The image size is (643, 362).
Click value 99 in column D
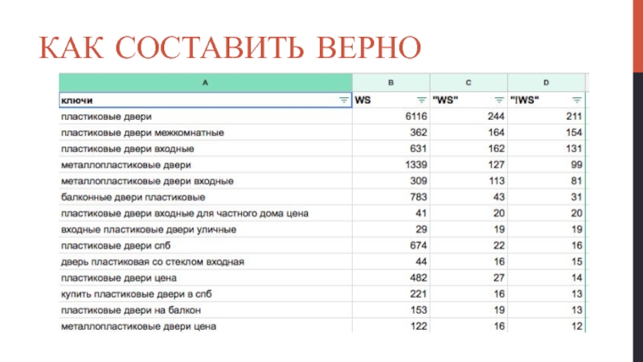pyautogui.click(x=576, y=165)
